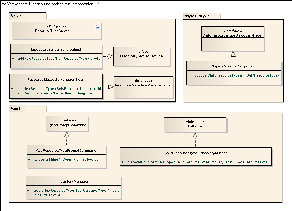Click realization arrowhead below ChildResourceTypeDiscoveryFacet

coord(233,54)
